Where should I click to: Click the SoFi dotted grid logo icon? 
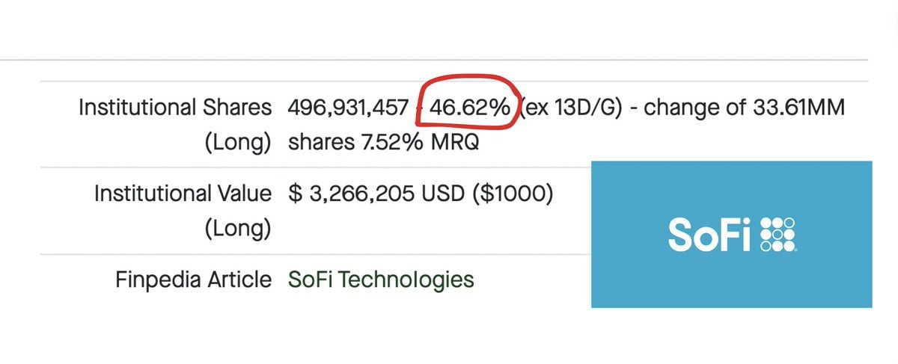click(x=778, y=235)
